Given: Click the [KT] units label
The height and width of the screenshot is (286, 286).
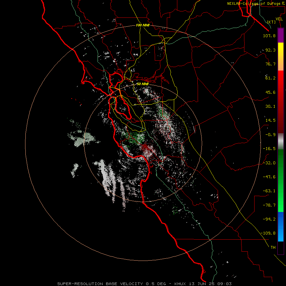Looking at the screenshot, I should 271,22.
